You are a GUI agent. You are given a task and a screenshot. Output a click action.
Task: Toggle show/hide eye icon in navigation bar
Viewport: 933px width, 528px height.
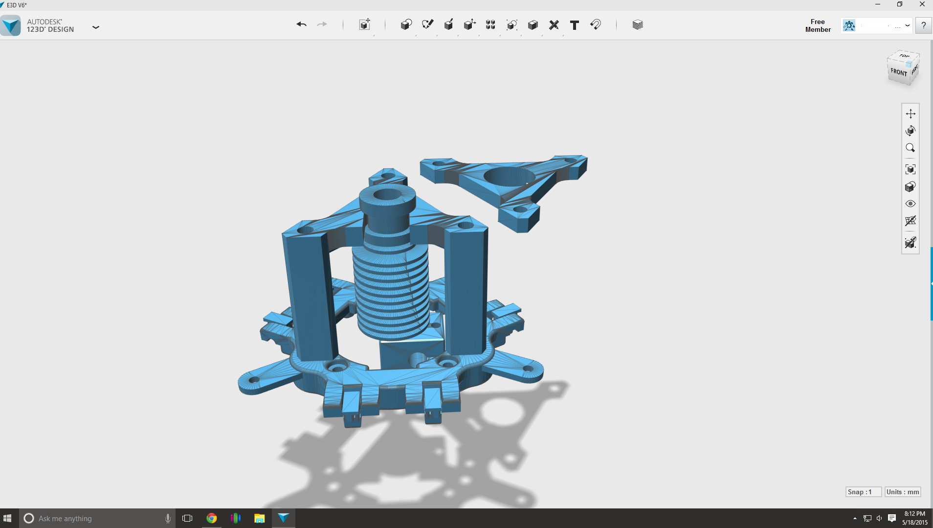(x=910, y=204)
